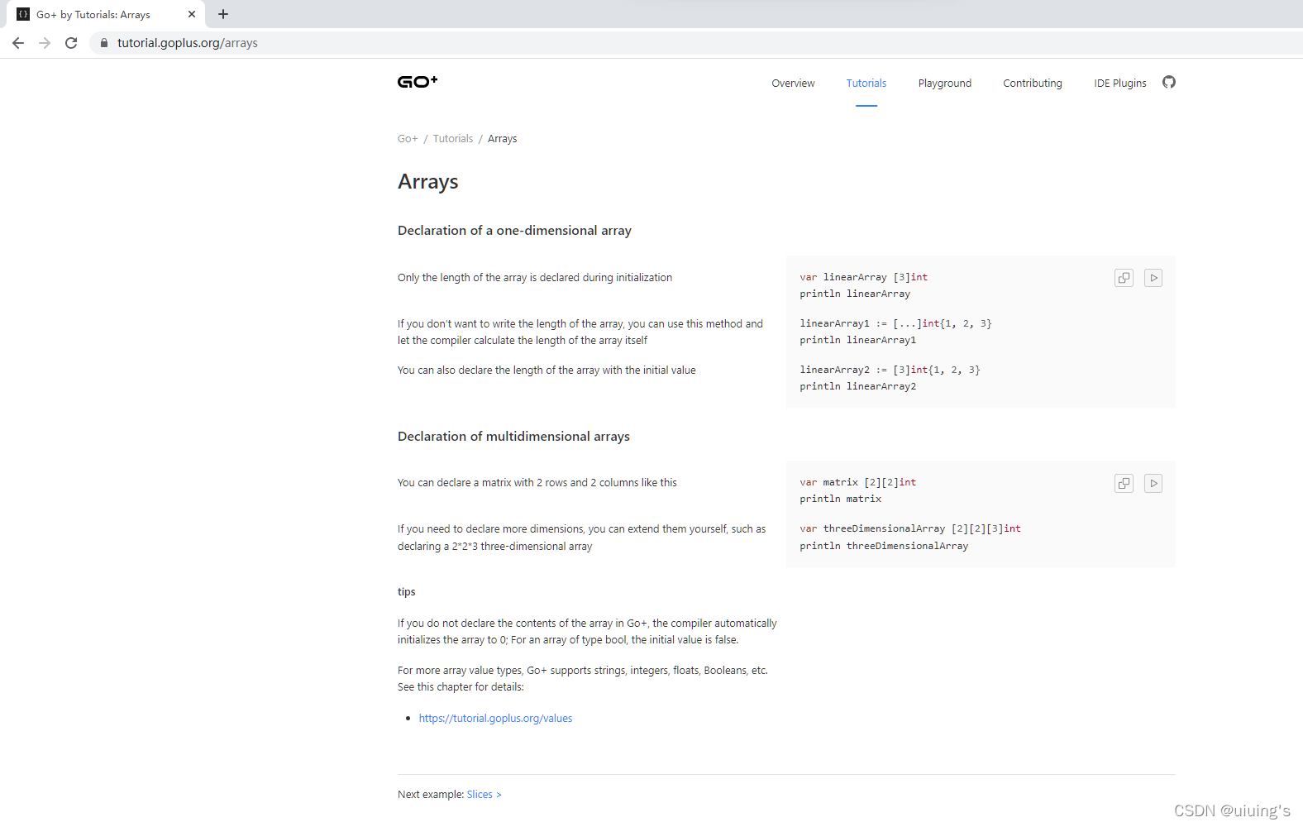1303x827 pixels.
Task: Go forward in browser history
Action: (x=45, y=43)
